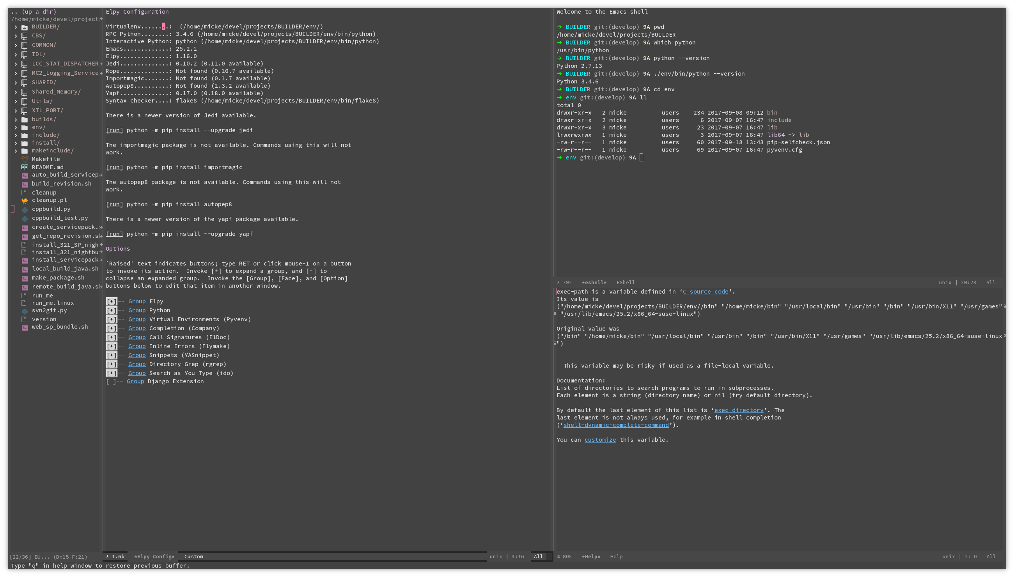Select *eshell* in the mode line
Image resolution: width=1014 pixels, height=577 pixels.
594,283
